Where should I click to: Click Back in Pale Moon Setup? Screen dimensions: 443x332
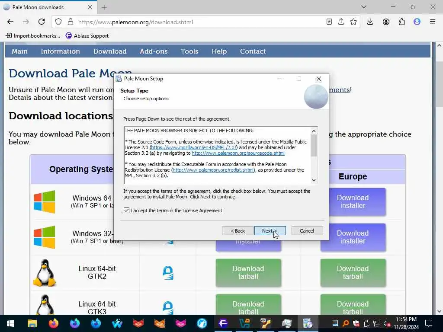[x=238, y=231]
